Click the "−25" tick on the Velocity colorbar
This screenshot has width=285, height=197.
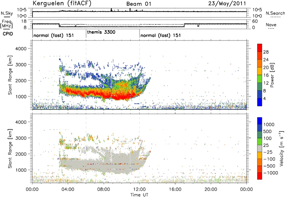pyautogui.click(x=268, y=152)
